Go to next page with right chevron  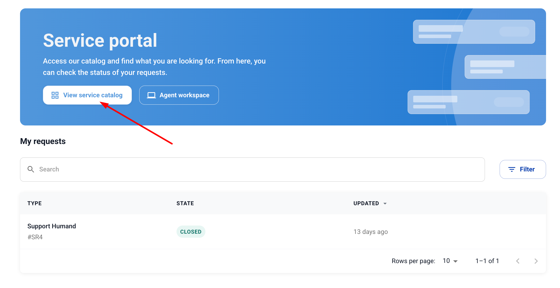(536, 261)
